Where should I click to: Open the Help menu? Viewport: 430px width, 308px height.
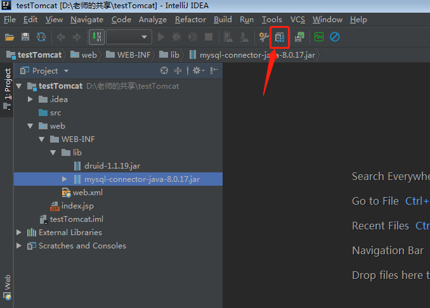click(x=358, y=20)
